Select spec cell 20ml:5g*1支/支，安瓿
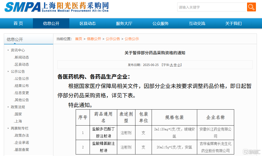 pyautogui.click(x=174, y=147)
